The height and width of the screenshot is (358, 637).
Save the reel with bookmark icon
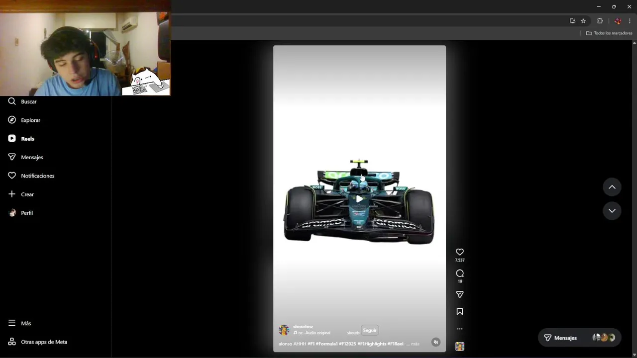click(460, 312)
